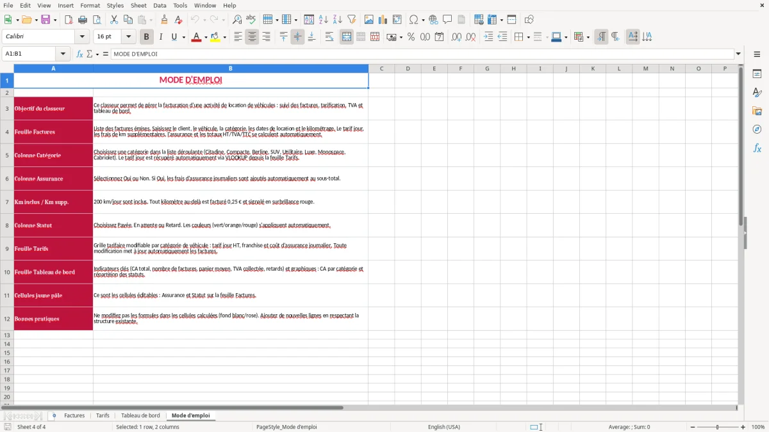Click the AutoFilter funnel icon

[351, 20]
